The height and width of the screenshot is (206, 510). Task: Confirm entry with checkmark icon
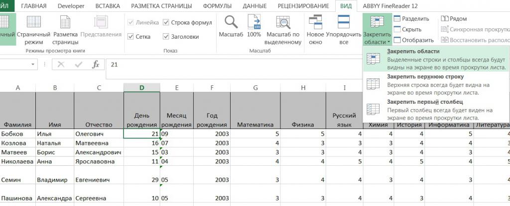pos(78,65)
